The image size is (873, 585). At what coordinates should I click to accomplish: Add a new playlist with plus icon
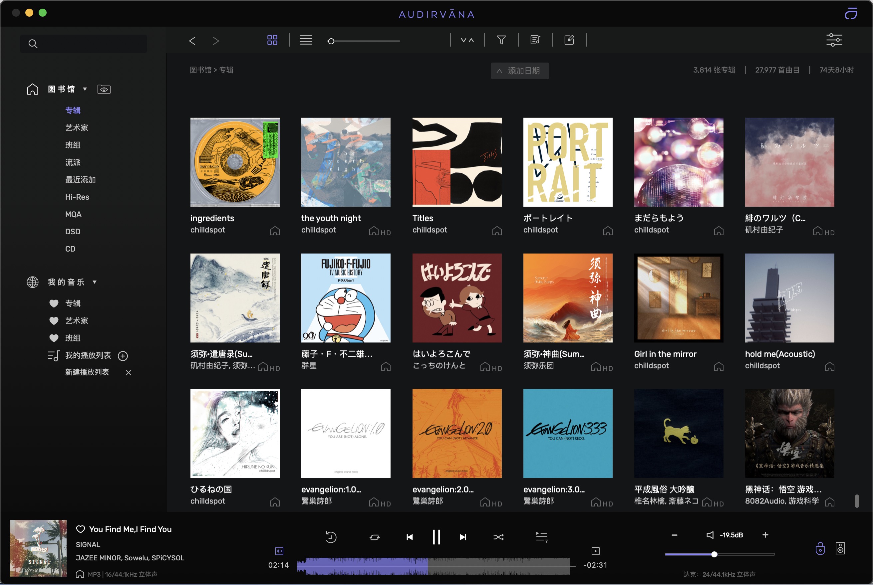click(123, 356)
